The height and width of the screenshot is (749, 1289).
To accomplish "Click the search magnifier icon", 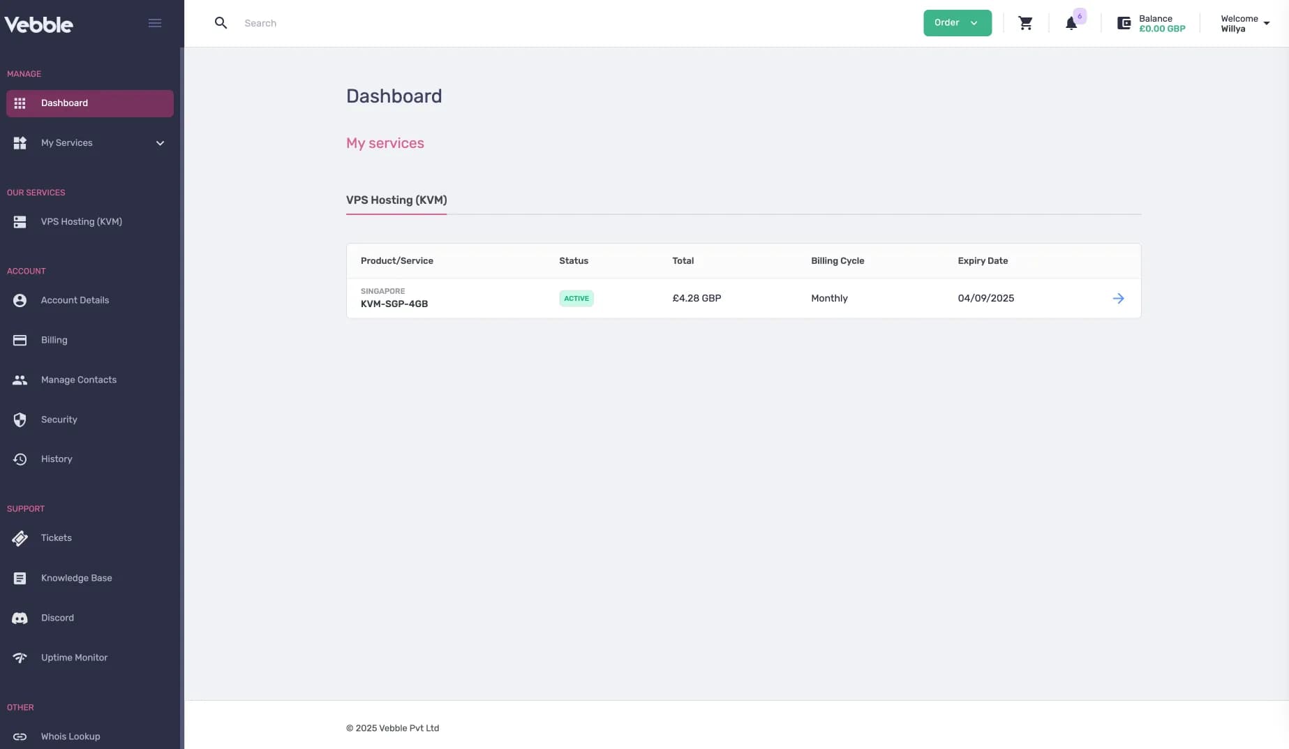I will click(x=221, y=23).
